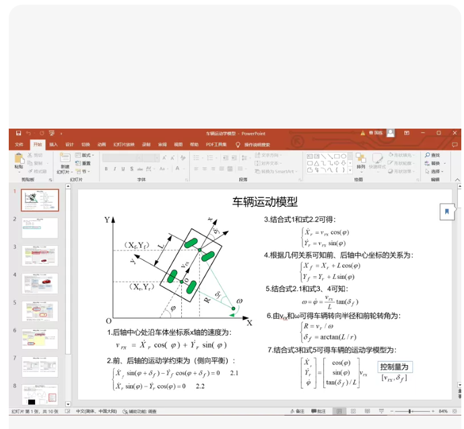Switch to the Slide Show (幻灯片放映) tab
Screen dimensions: 464x429
coord(124,144)
